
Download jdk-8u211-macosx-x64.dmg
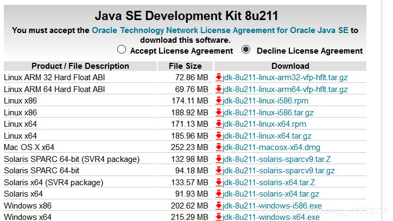point(271,147)
